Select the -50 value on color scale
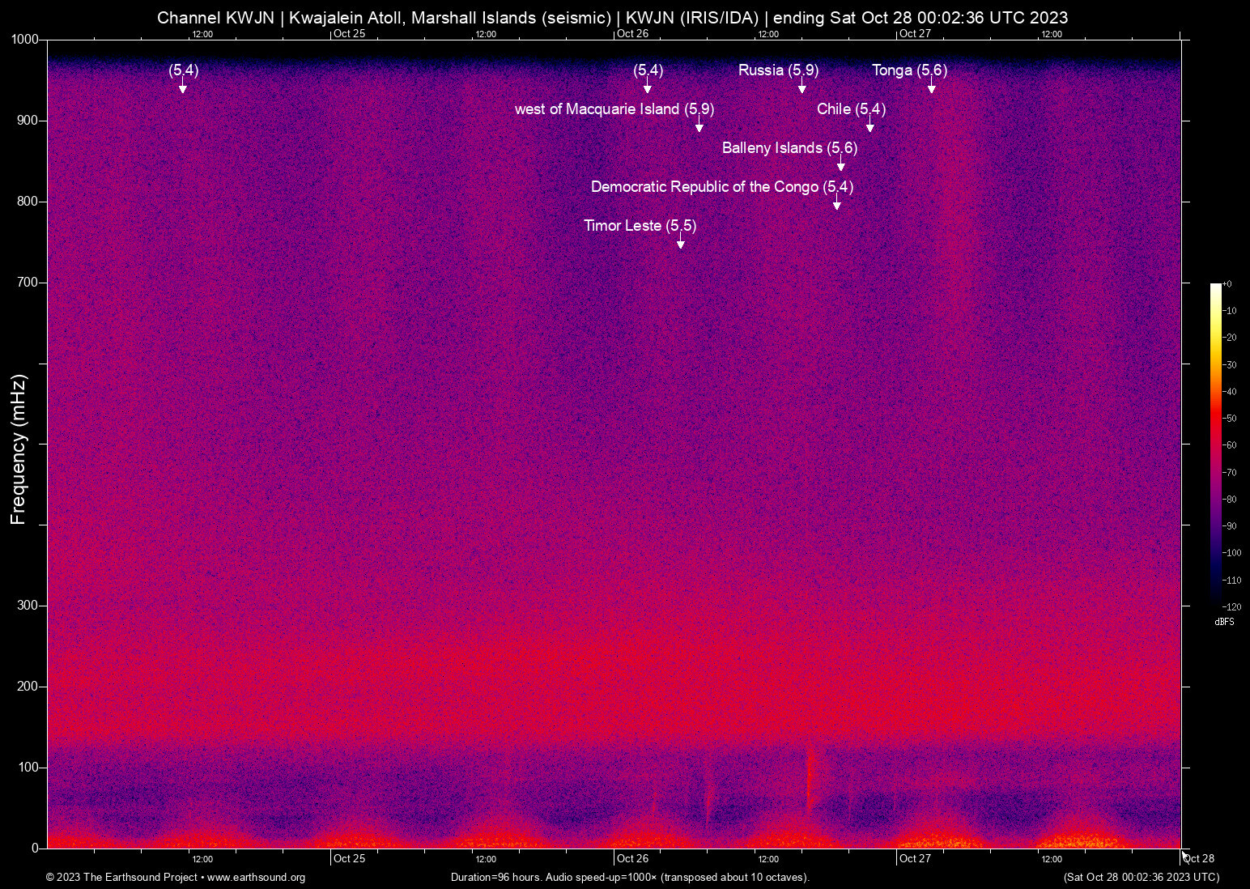This screenshot has height=889, width=1250. 1229,419
